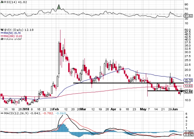Select the MA(200) 13.83 legend text
The height and width of the screenshot is (139, 194).
[x=13, y=36]
